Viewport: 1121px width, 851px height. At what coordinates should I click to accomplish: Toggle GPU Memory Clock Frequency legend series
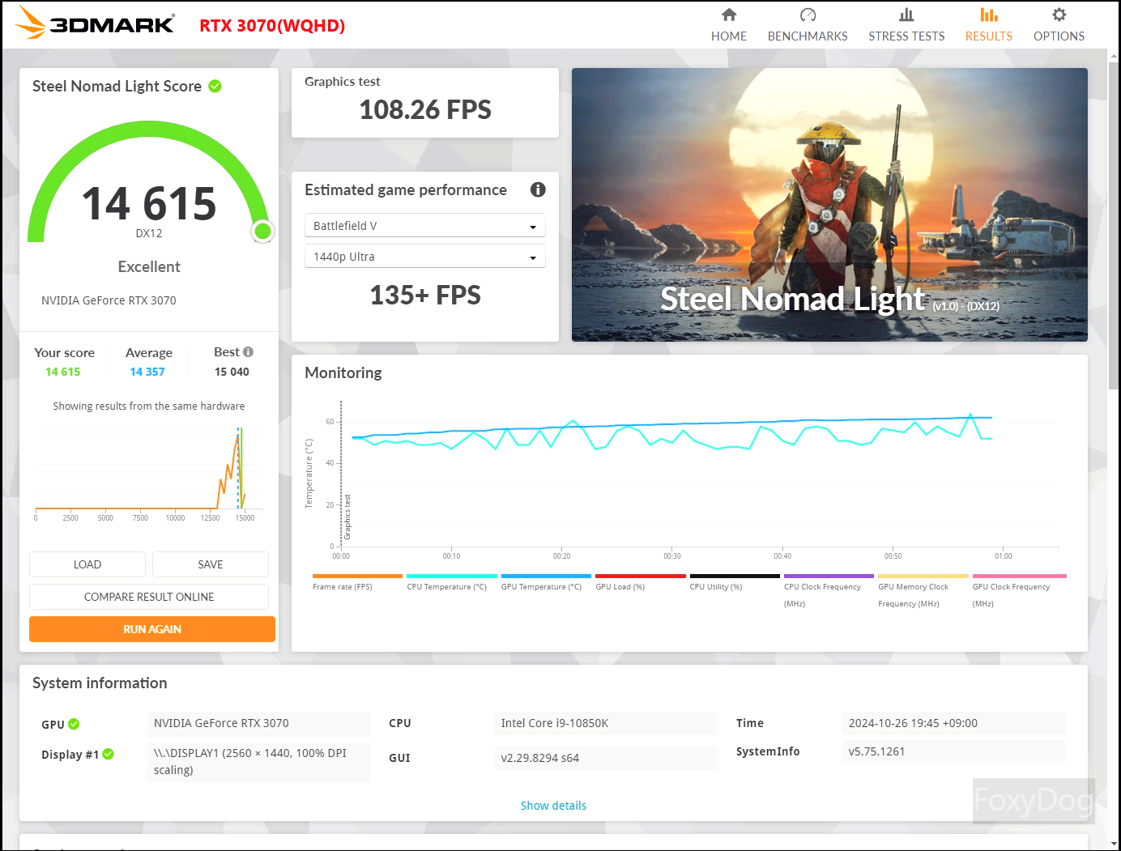coord(923,591)
